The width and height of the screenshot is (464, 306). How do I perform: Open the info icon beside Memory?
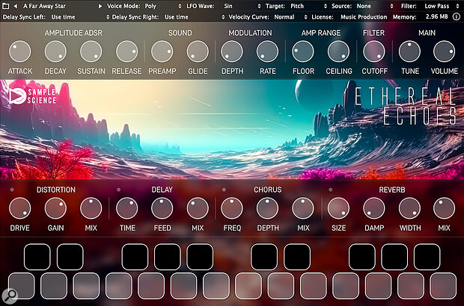(457, 17)
